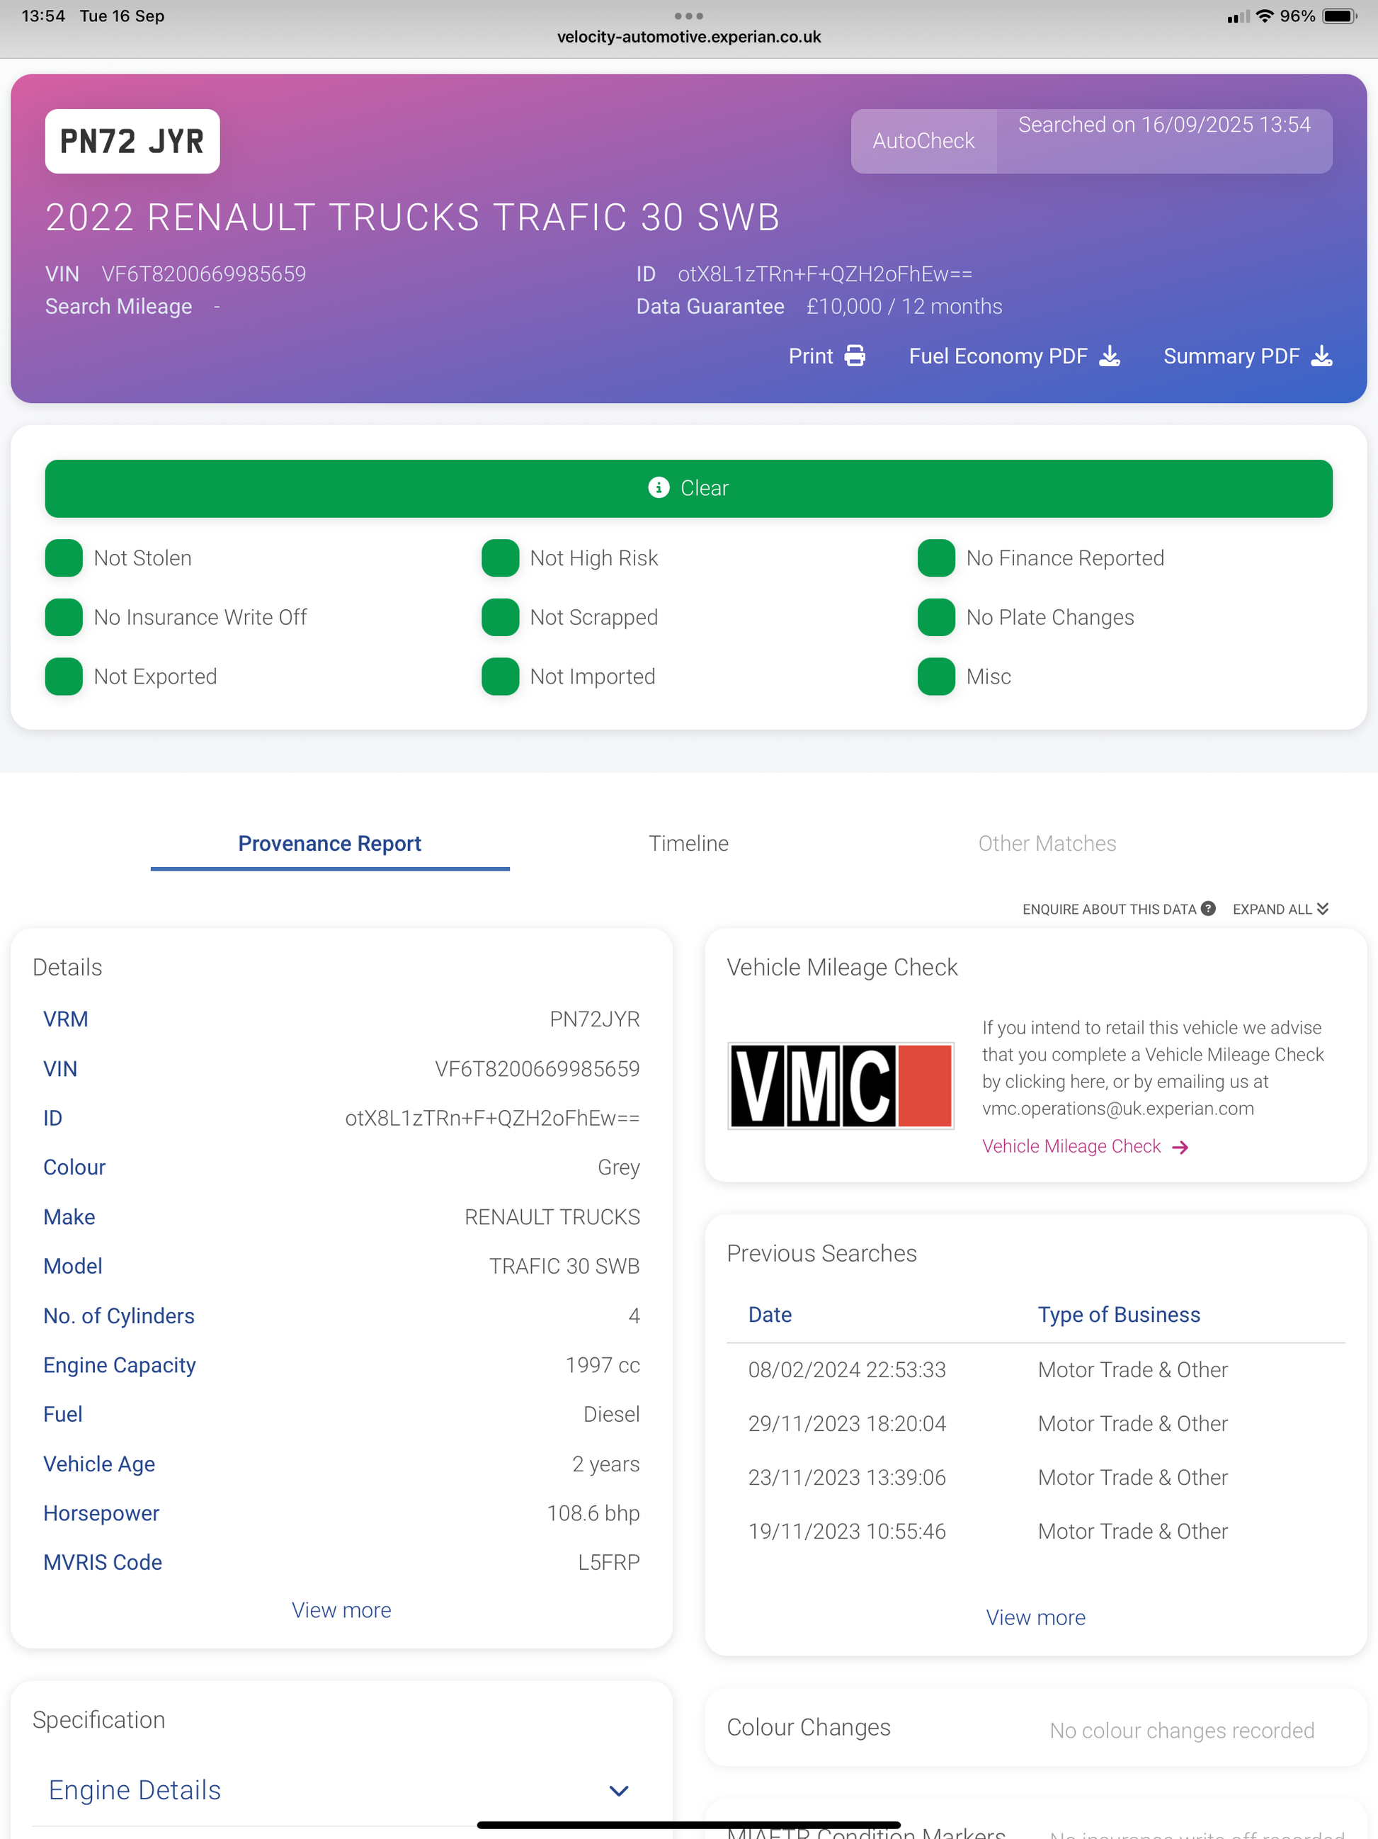Switch to the Timeline tab
Image resolution: width=1378 pixels, height=1839 pixels.
point(688,843)
